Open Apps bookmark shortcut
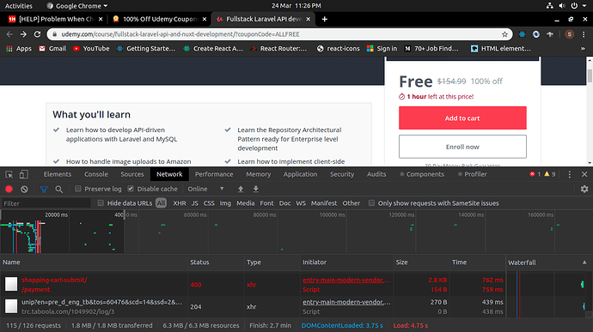Image resolution: width=593 pixels, height=332 pixels. 19,48
